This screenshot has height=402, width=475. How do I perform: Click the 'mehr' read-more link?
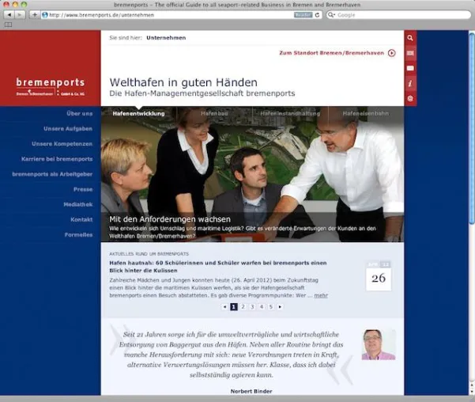pos(321,295)
